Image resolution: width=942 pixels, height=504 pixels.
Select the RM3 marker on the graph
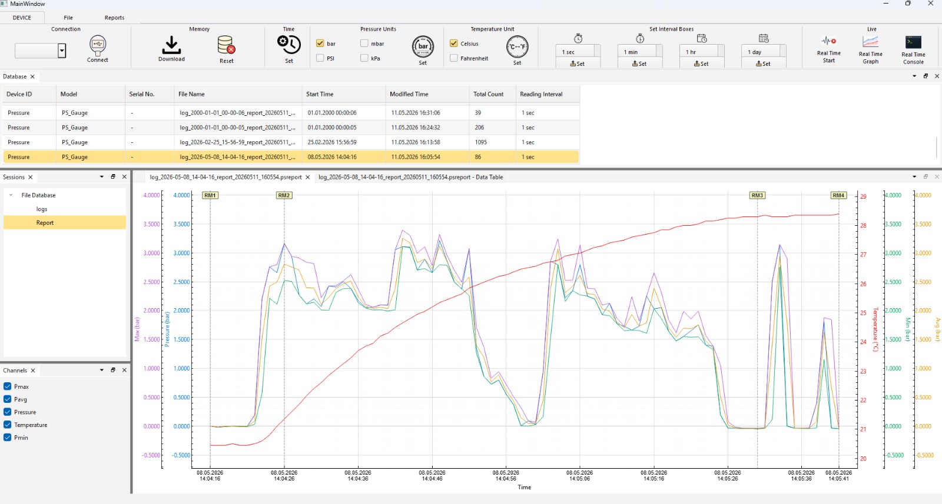757,195
